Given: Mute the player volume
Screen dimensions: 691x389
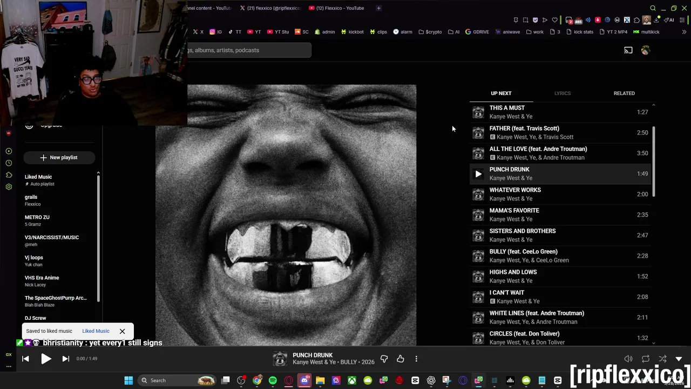Looking at the screenshot, I should point(628,359).
